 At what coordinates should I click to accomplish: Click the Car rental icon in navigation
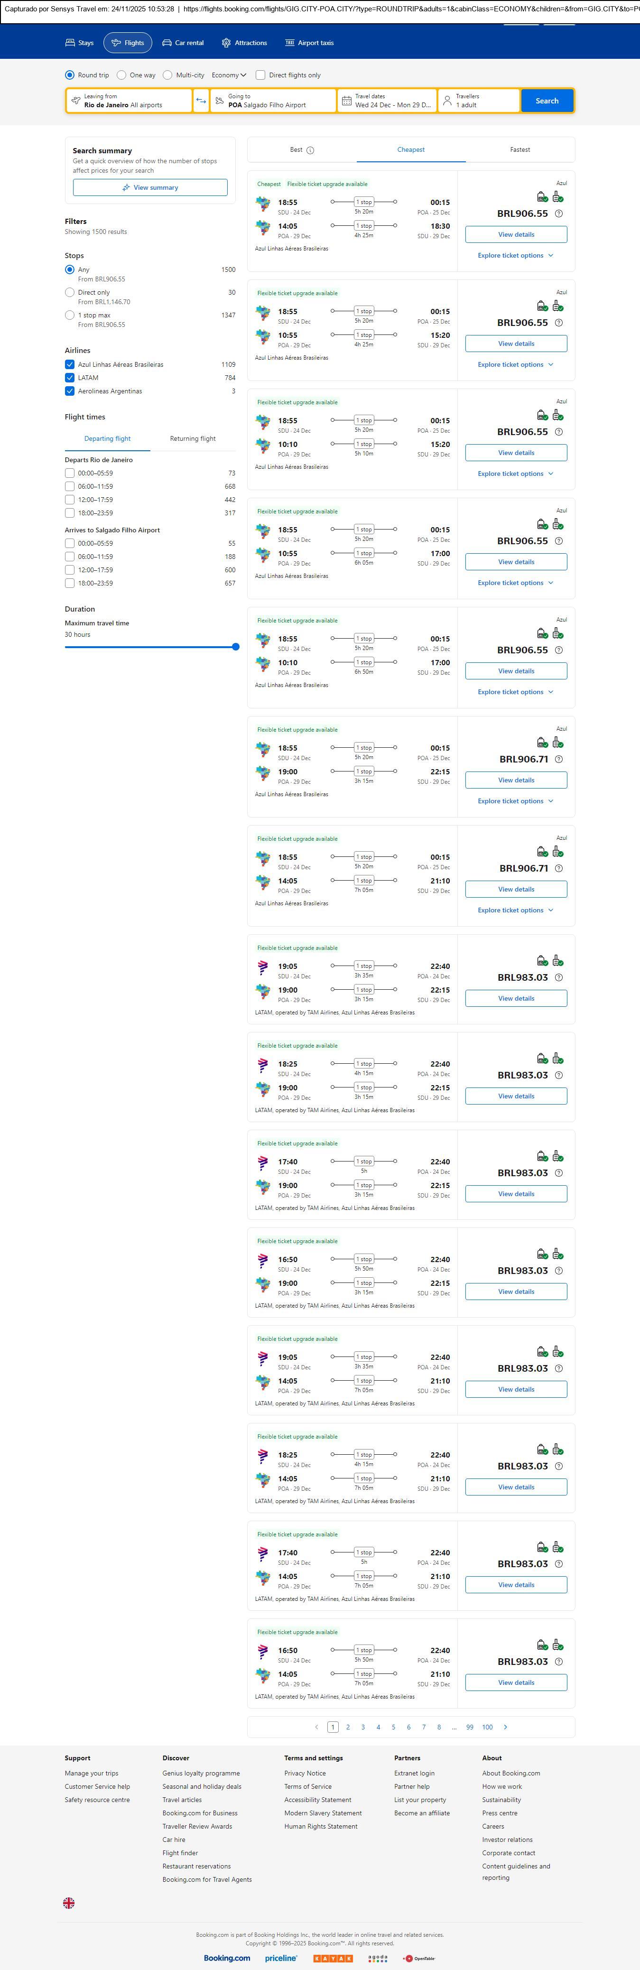[x=167, y=43]
